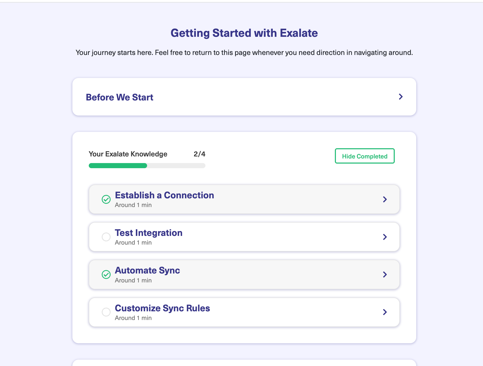Expand the Before We Start chevron
The image size is (483, 366).
(x=401, y=97)
